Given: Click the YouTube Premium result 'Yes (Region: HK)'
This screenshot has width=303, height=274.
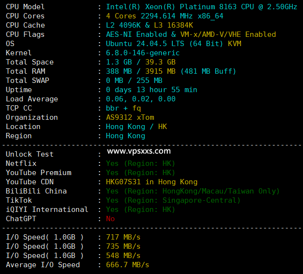Looking at the screenshot, I should (140, 173).
